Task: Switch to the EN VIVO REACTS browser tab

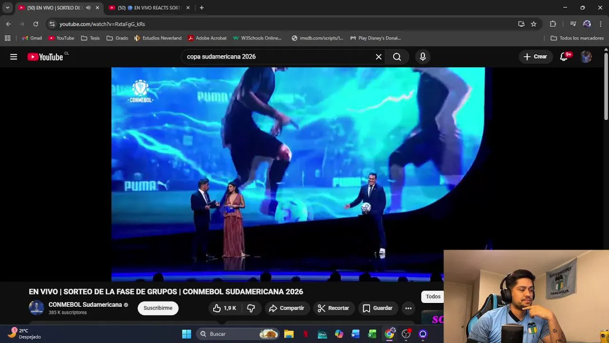Action: pos(148,8)
